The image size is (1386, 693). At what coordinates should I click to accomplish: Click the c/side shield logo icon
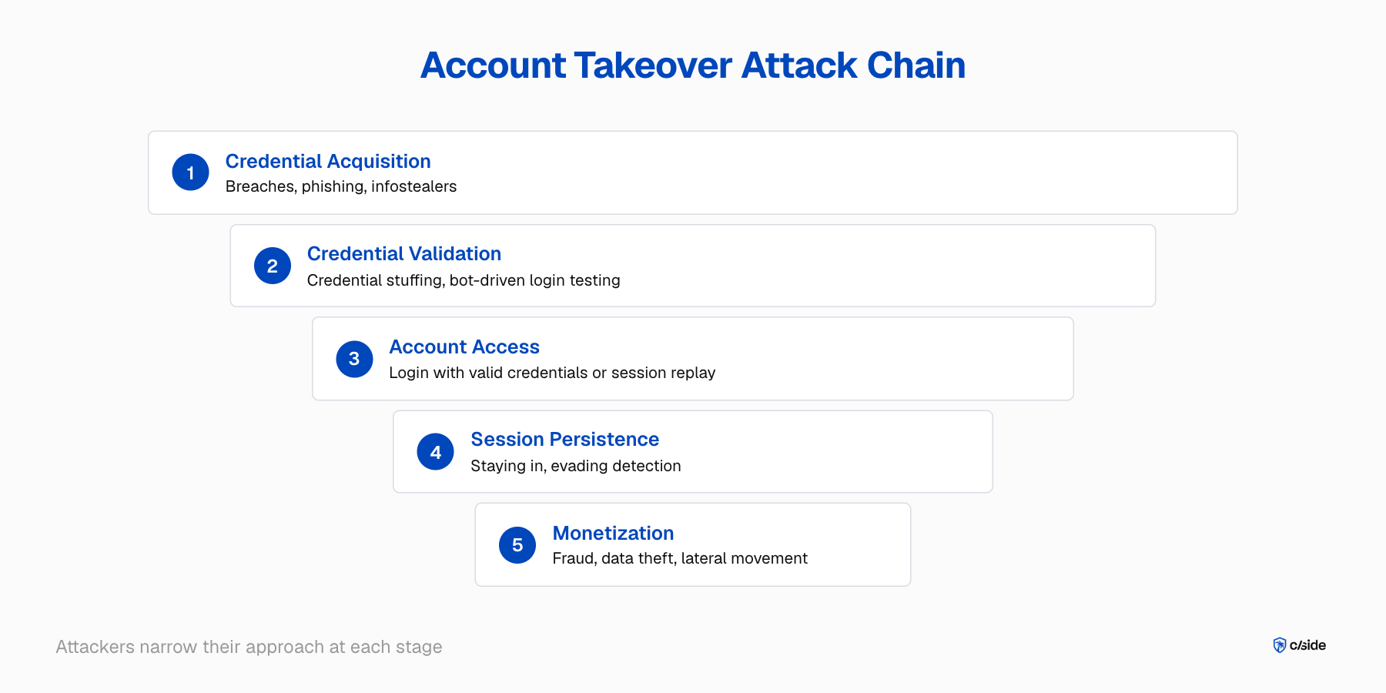click(1280, 645)
